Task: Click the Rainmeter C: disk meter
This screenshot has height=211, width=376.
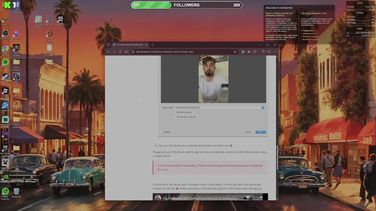Action: pyautogui.click(x=360, y=33)
